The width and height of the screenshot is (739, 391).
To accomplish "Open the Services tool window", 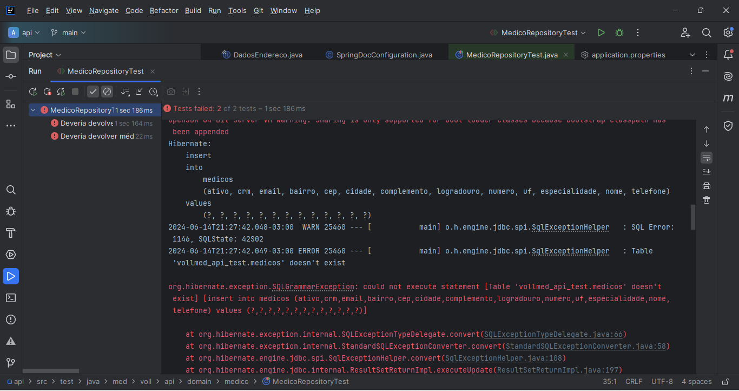I will [x=11, y=255].
